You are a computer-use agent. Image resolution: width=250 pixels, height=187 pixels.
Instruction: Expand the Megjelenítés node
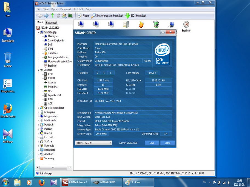coord(38,116)
